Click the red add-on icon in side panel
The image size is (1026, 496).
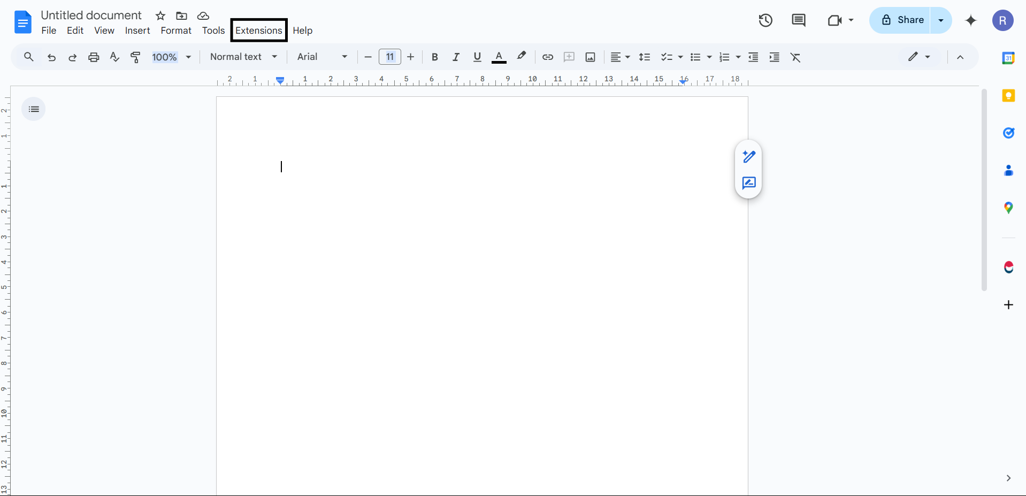coord(1008,267)
